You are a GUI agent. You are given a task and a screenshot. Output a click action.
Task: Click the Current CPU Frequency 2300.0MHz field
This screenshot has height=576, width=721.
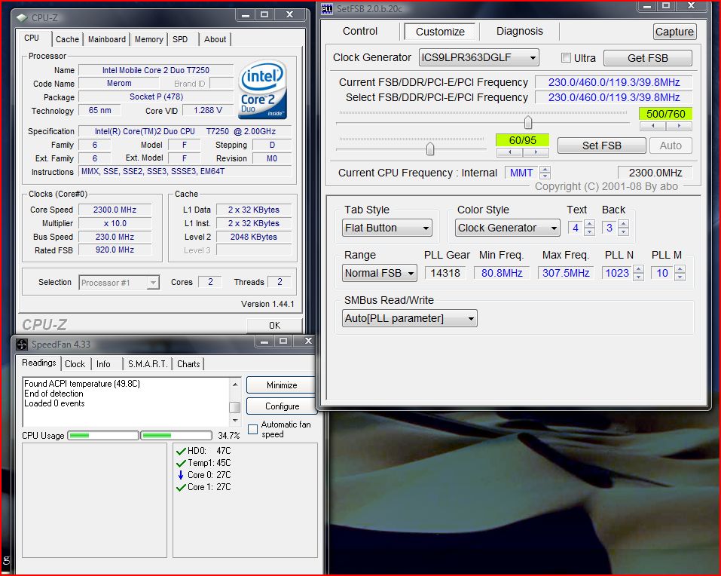[655, 173]
